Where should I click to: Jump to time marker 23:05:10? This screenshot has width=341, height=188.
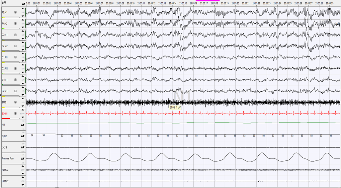(131, 3)
